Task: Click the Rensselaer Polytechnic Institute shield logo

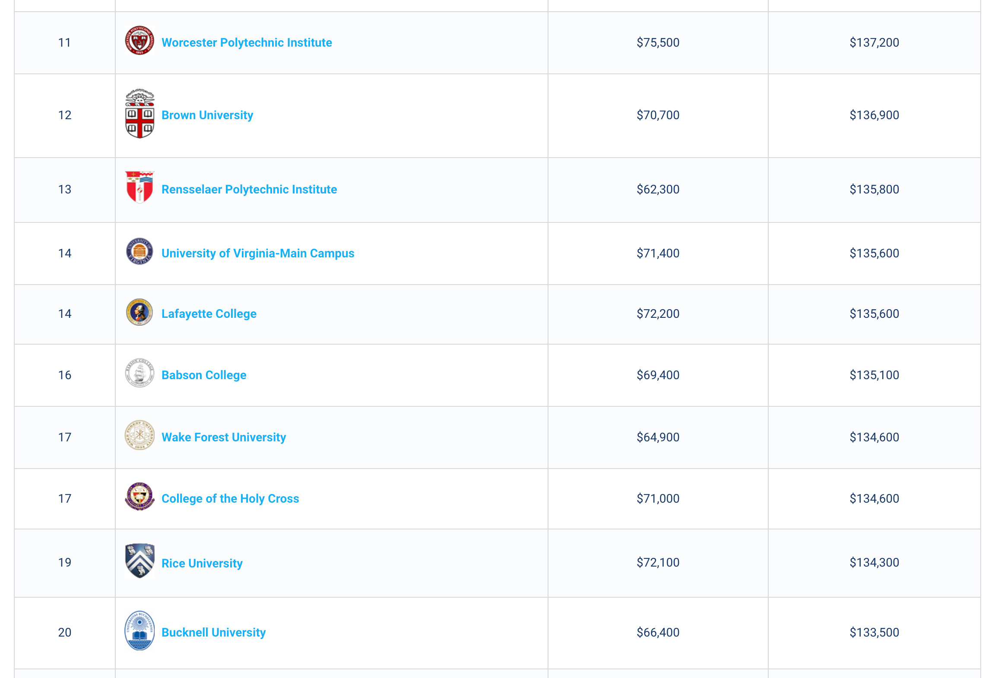Action: 139,187
